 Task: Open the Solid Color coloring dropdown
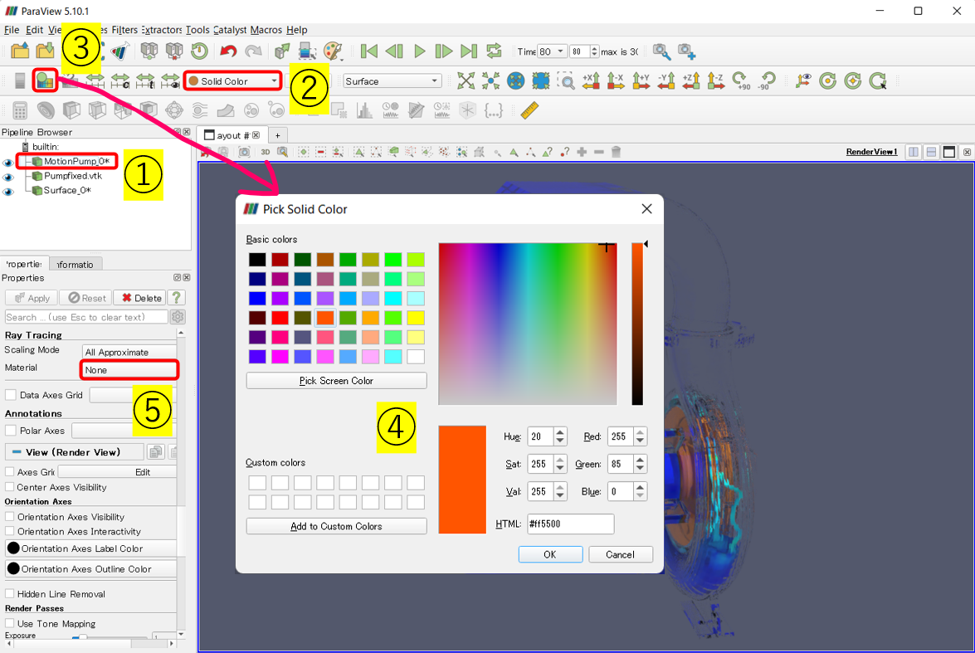(x=232, y=81)
